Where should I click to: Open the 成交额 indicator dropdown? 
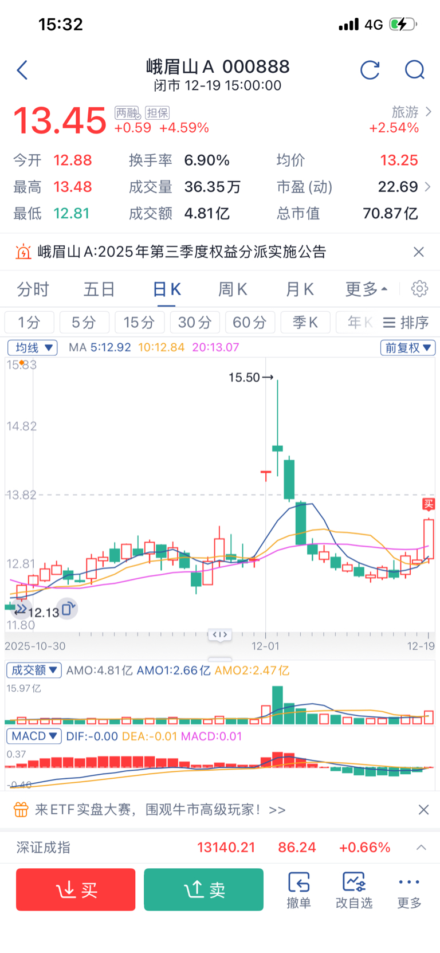pos(34,670)
